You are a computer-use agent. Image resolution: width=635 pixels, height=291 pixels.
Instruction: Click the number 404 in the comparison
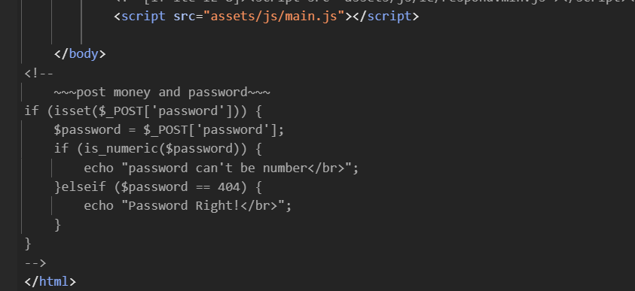229,186
